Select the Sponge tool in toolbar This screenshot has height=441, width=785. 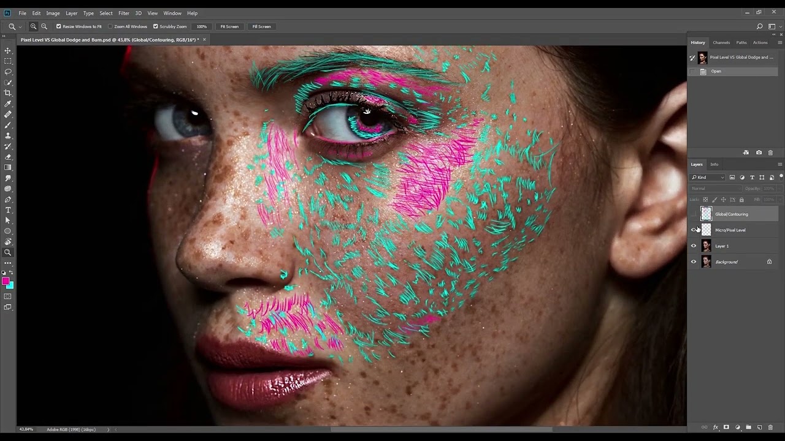click(x=8, y=189)
